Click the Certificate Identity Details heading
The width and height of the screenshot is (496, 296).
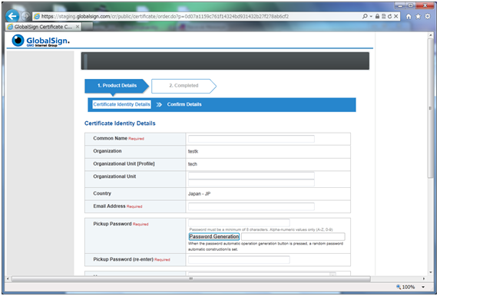tap(120, 123)
